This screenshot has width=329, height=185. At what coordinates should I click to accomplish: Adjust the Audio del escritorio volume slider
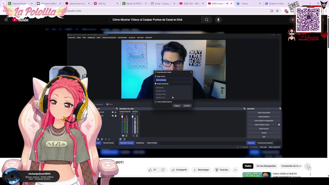click(122, 125)
